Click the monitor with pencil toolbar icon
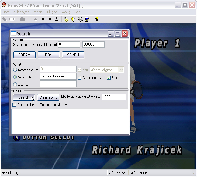 coord(87,19)
